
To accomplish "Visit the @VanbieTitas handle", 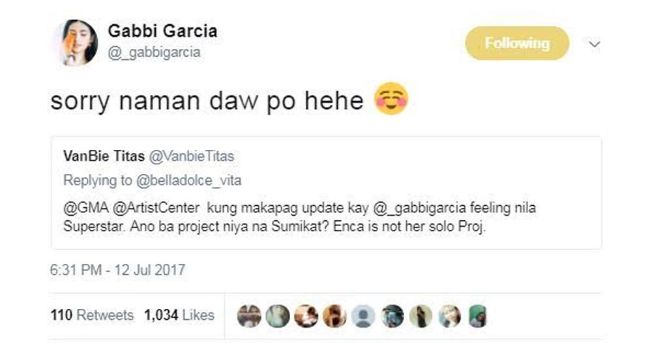I will click(x=191, y=156).
